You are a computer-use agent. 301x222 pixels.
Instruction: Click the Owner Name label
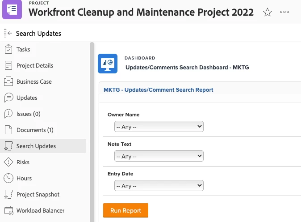123,115
